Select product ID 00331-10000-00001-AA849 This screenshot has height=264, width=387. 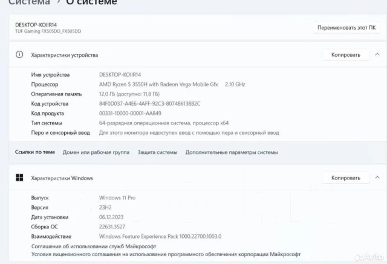click(130, 114)
